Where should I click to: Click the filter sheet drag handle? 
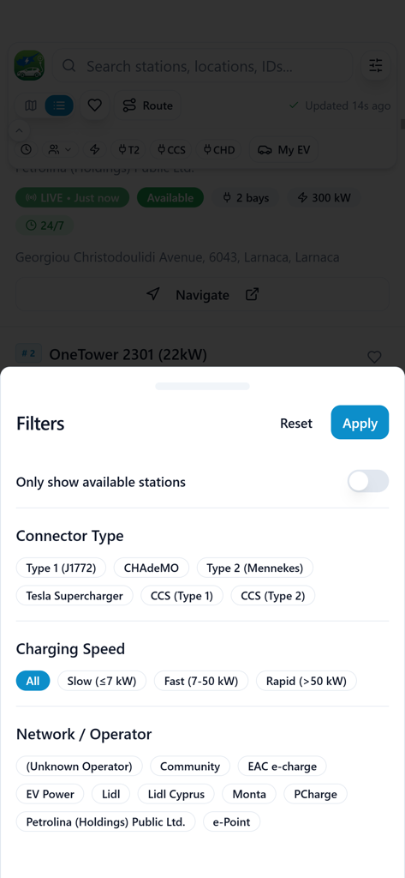(202, 386)
